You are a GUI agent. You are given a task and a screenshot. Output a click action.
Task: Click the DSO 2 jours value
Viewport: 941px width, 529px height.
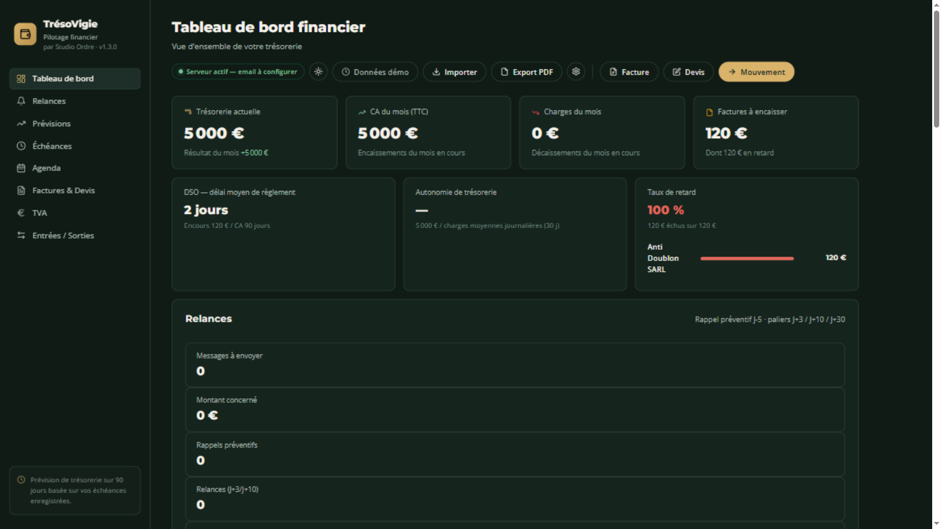(x=206, y=210)
